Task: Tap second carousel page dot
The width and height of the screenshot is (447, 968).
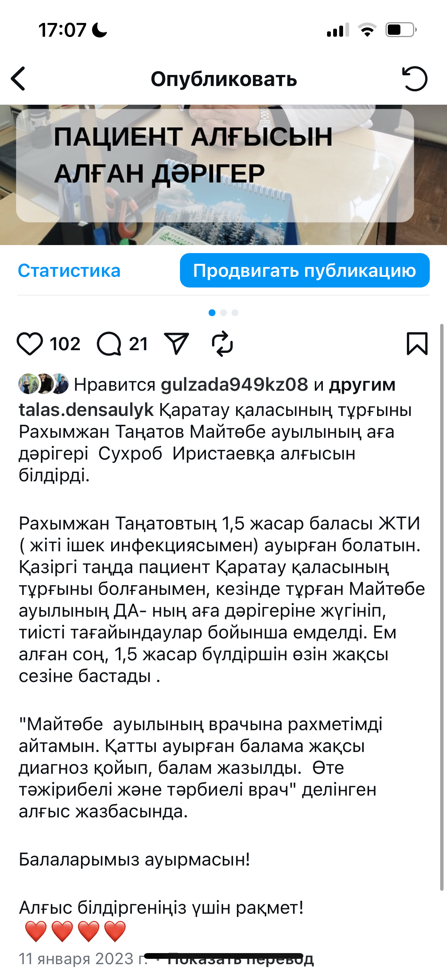Action: coord(223,313)
